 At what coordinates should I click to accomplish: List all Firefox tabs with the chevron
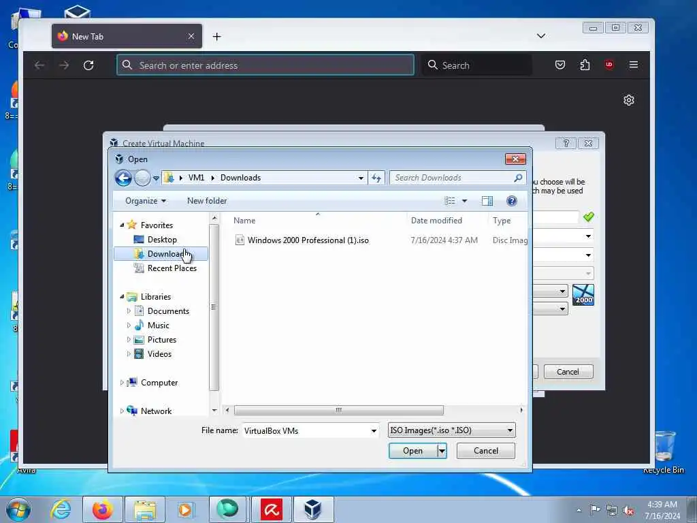(x=541, y=36)
